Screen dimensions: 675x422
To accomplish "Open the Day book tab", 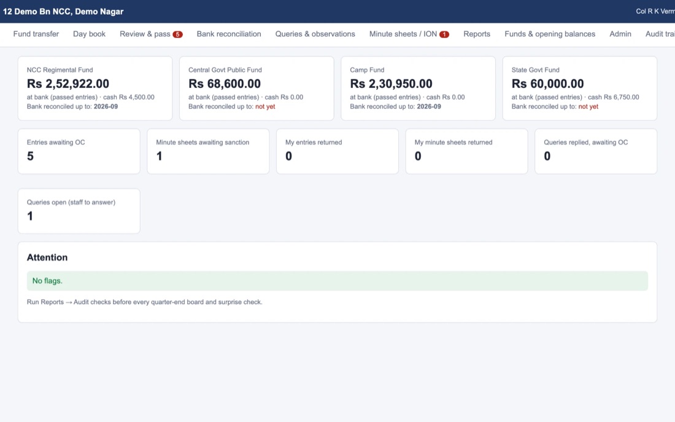I will (89, 34).
